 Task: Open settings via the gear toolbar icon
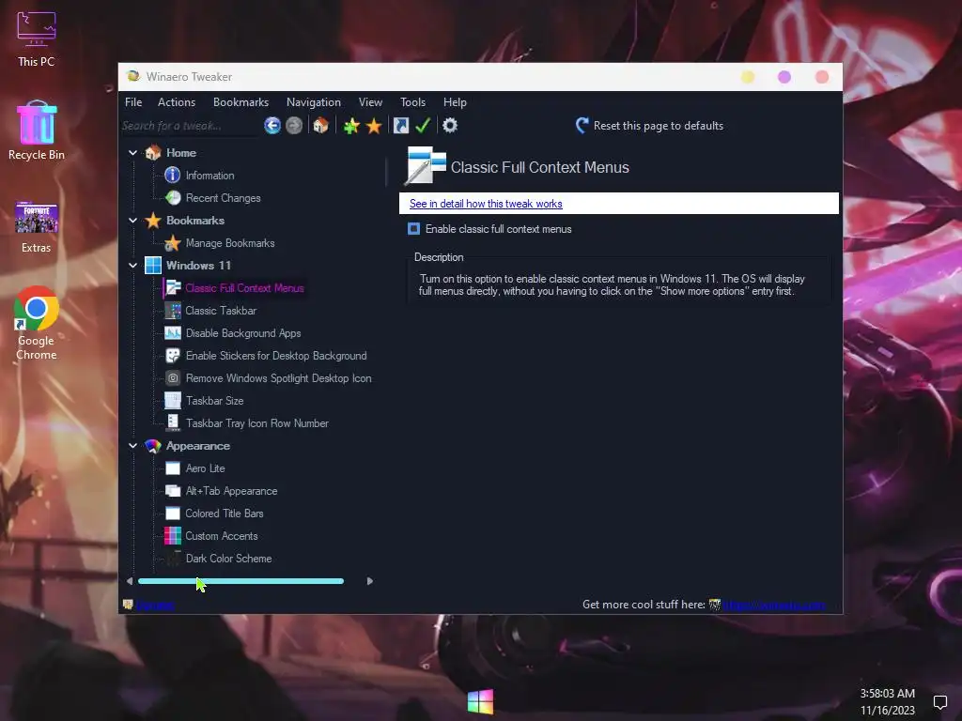pos(450,126)
